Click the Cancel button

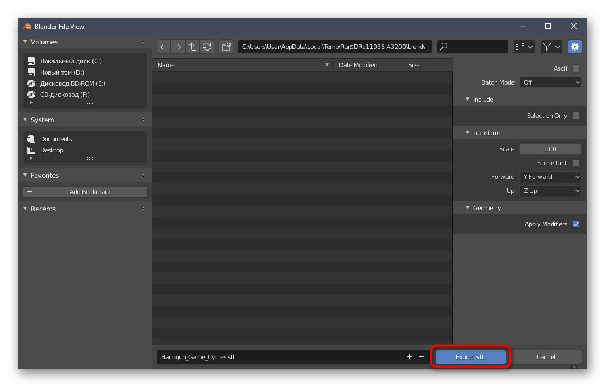click(545, 357)
